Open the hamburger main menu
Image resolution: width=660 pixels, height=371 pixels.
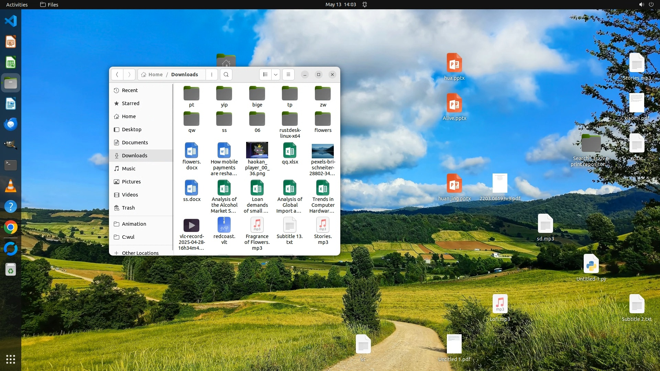click(x=288, y=75)
